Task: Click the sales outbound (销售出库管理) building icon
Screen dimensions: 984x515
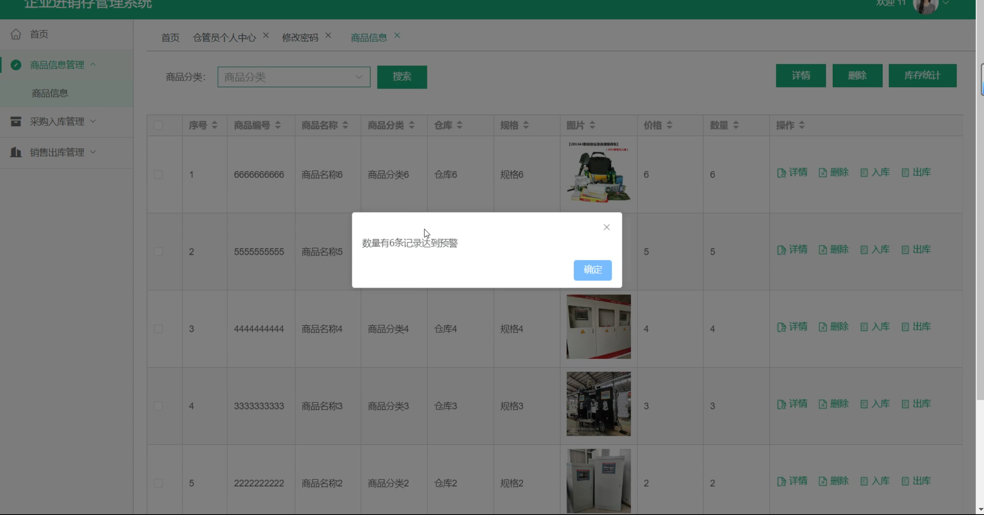Action: (16, 152)
